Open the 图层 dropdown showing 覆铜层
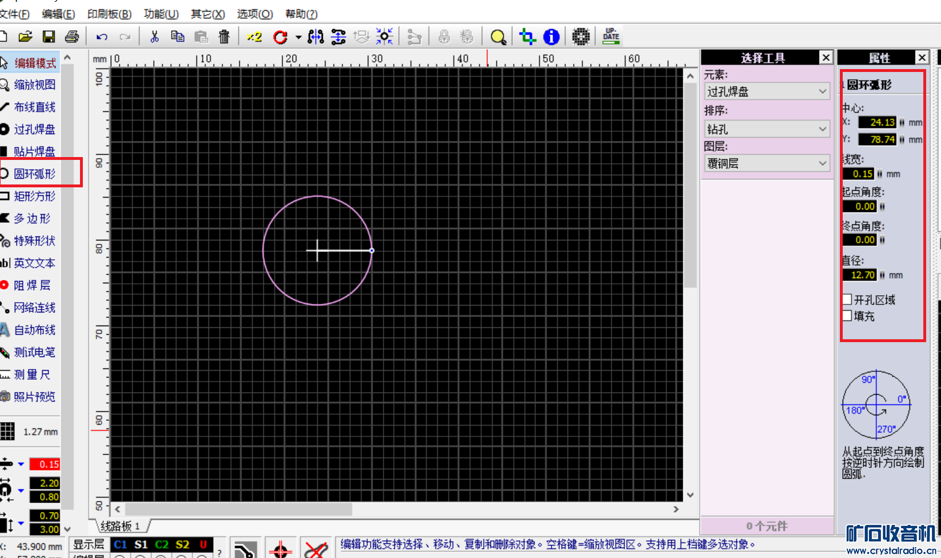The height and width of the screenshot is (558, 941). tap(767, 163)
